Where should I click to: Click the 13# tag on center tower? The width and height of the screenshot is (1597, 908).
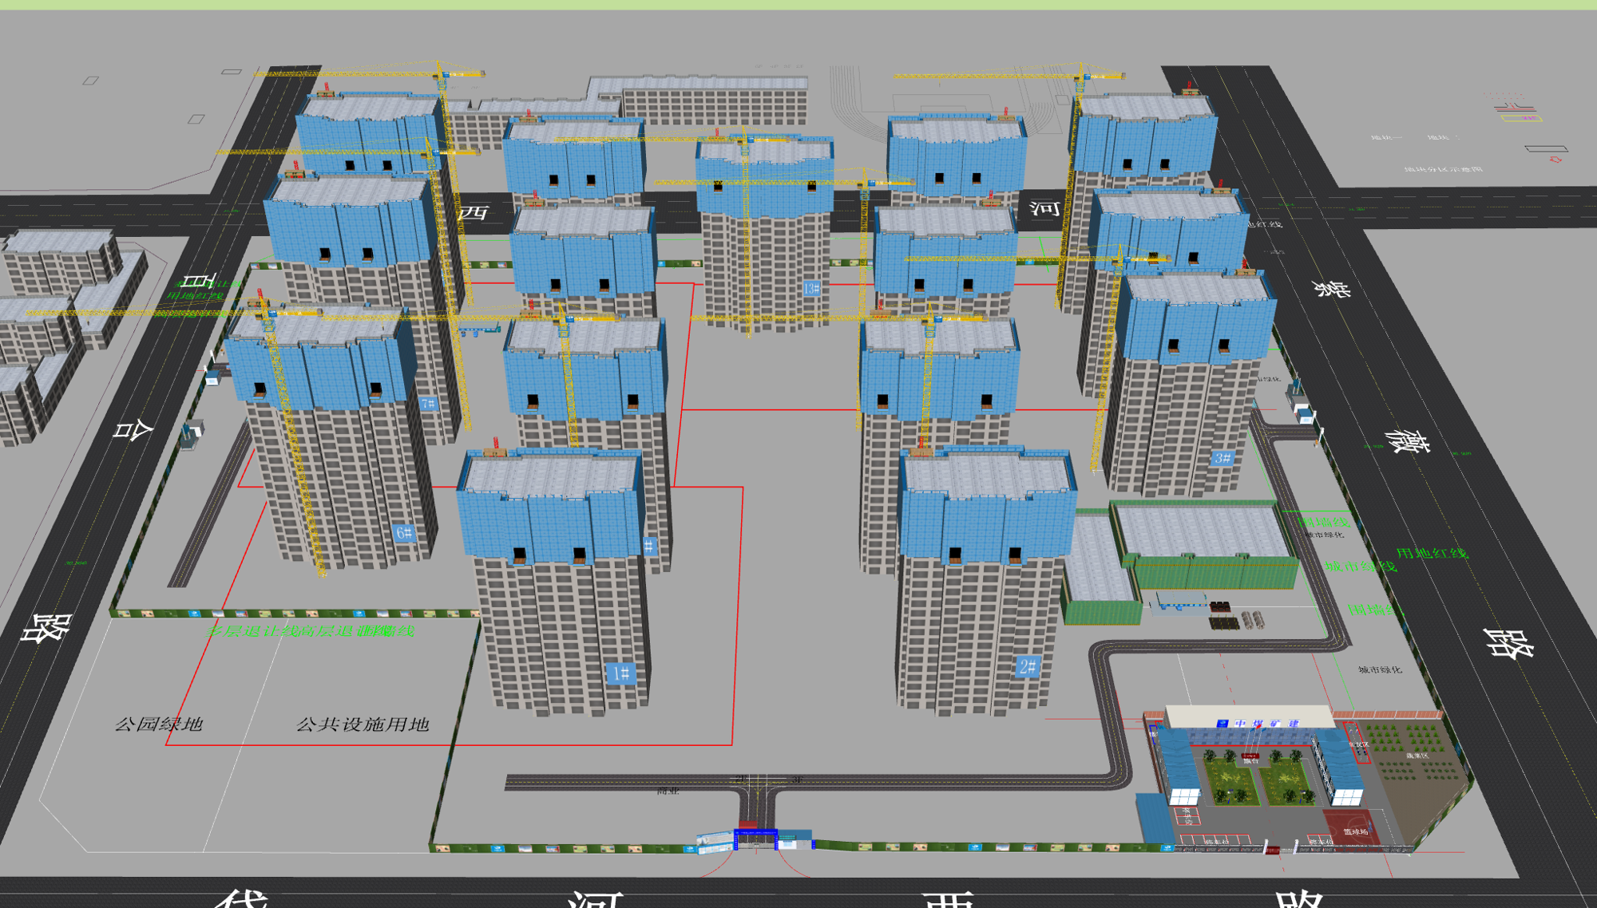click(811, 289)
